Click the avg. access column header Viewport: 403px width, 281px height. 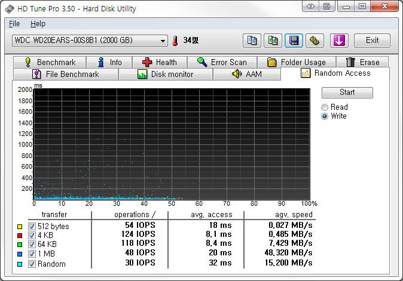click(x=212, y=215)
